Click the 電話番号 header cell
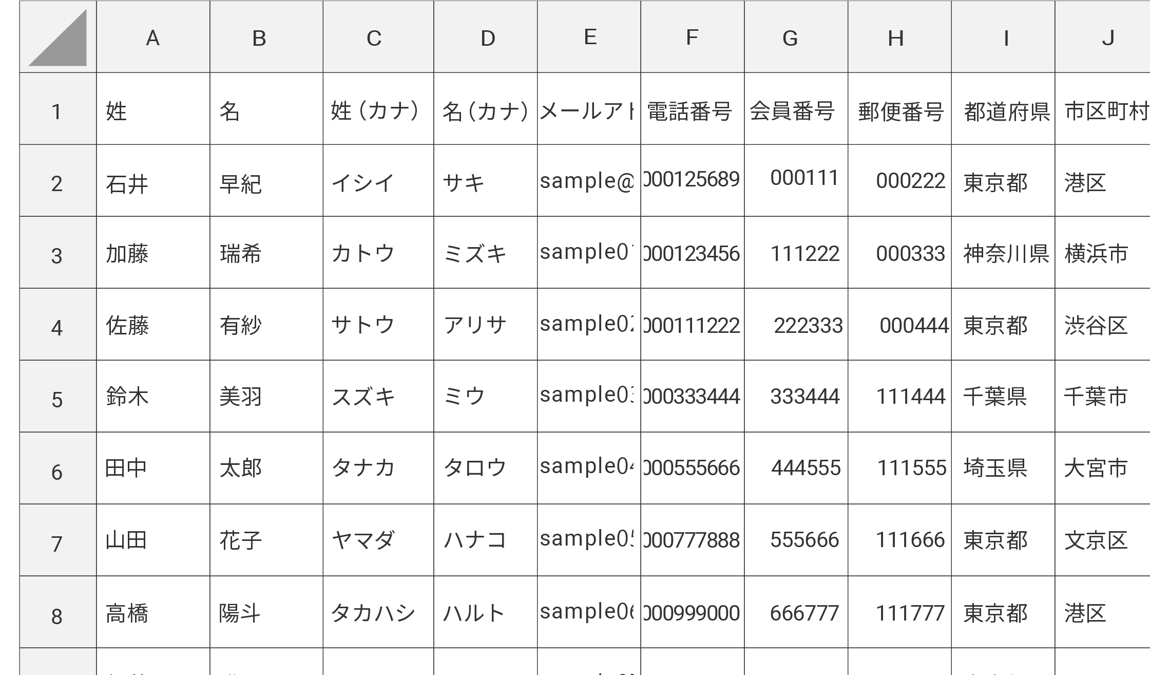Screen dimensions: 1150x675 693,109
